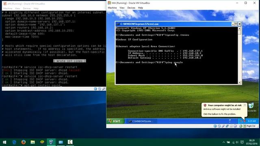Image resolution: width=260 pixels, height=146 pixels.
Task: Click 'Wrote 107 lines' status in alf4 terminal
Action: coord(69,61)
